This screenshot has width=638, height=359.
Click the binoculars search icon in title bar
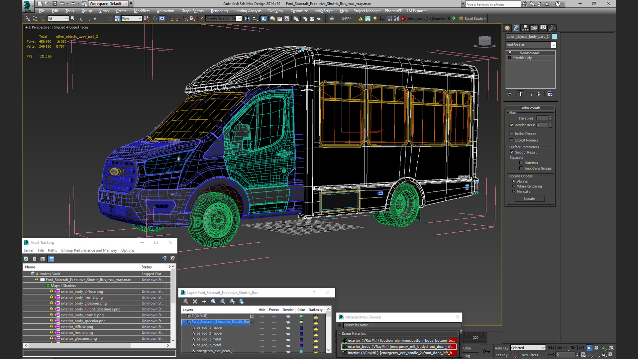click(x=524, y=4)
